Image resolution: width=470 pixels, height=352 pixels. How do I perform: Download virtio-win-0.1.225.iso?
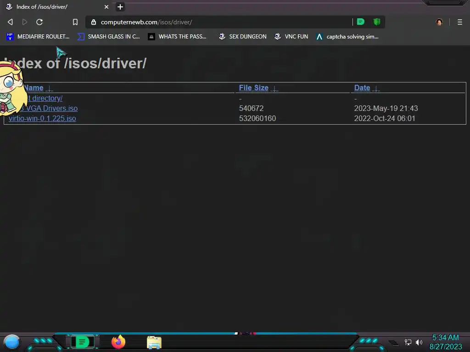42,119
